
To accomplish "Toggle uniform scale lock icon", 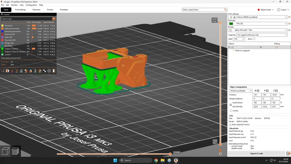I will 231,105.
